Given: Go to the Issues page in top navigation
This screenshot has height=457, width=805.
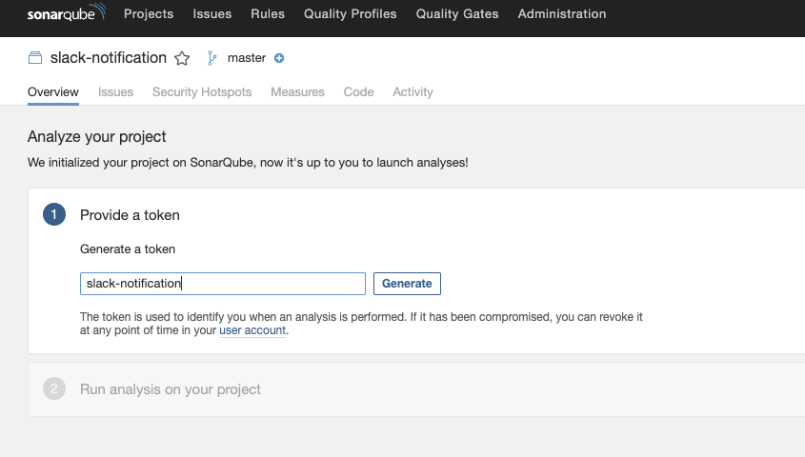Looking at the screenshot, I should tap(211, 14).
